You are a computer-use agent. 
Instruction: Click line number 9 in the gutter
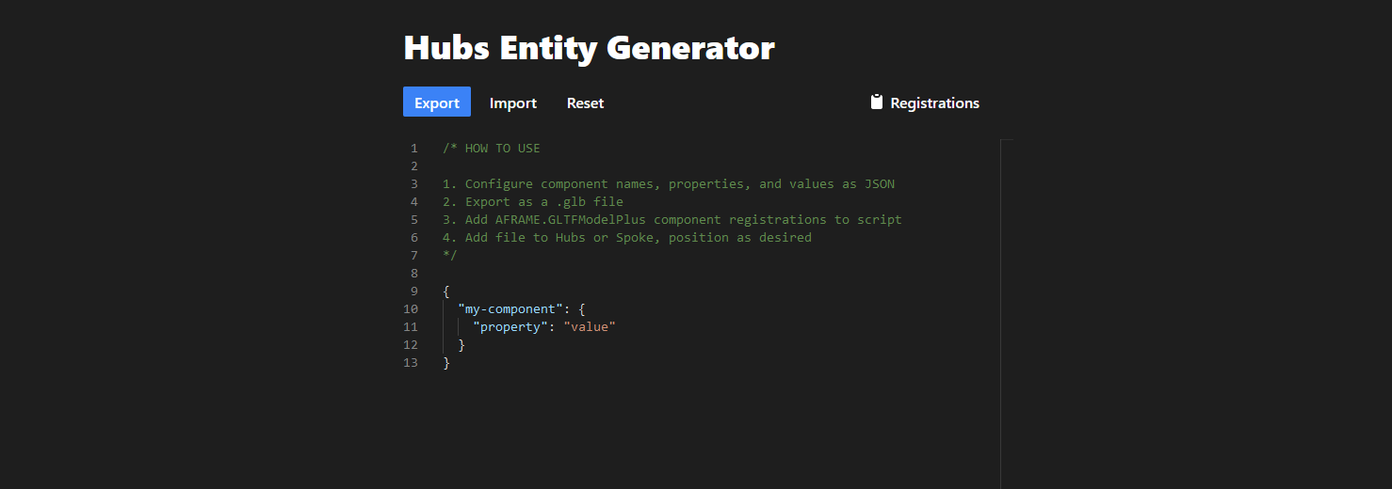[414, 291]
